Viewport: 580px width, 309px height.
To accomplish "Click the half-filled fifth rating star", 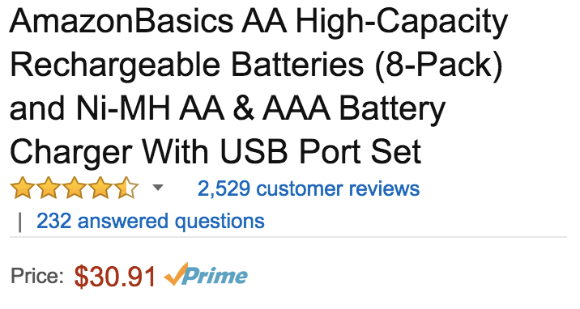I will (x=126, y=188).
